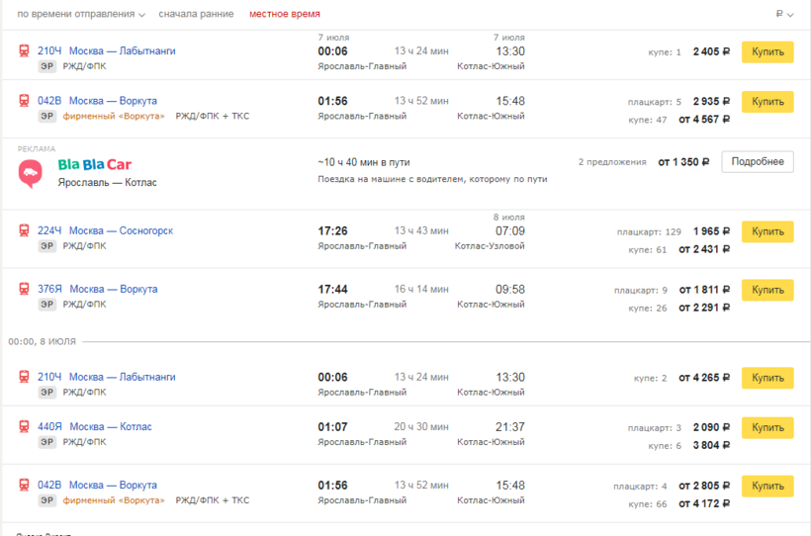Open the ruble currency dropdown
The width and height of the screenshot is (811, 536).
[781, 15]
